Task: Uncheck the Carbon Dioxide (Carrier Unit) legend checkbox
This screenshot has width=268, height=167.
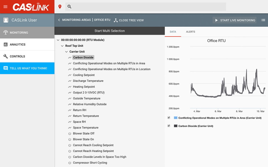Action: click(169, 126)
